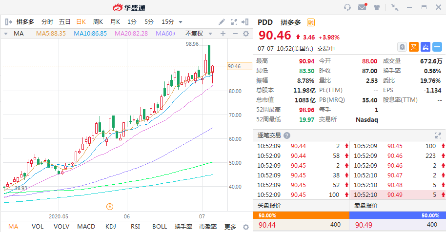Open the margin 融 badge
Image resolution: width=446 pixels, height=232 pixels.
pos(311,22)
